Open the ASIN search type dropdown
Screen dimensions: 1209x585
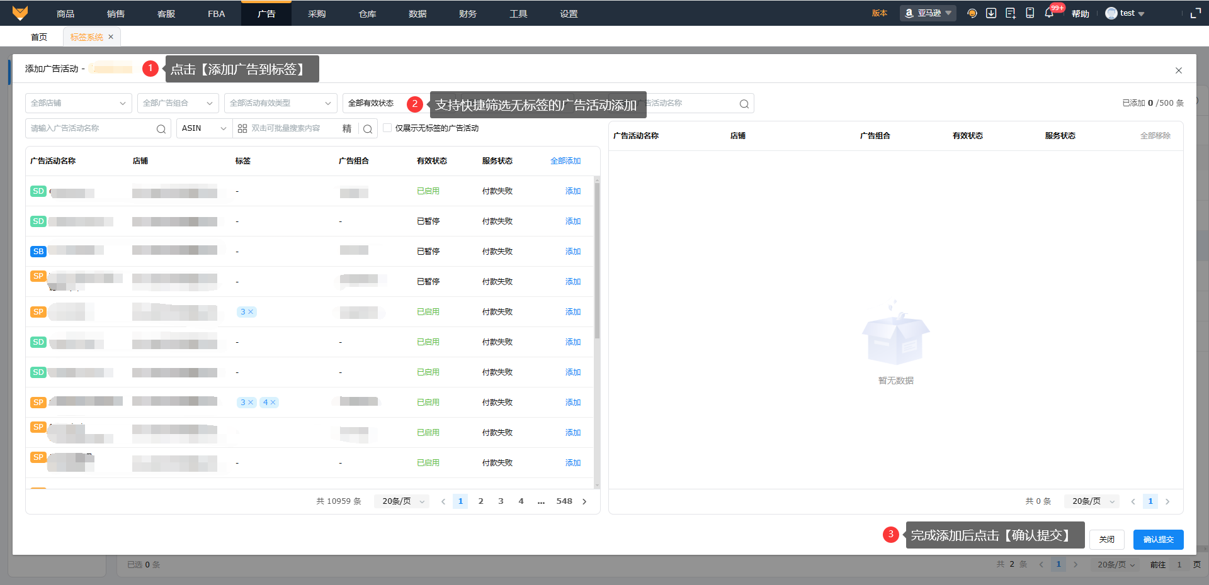pyautogui.click(x=205, y=128)
